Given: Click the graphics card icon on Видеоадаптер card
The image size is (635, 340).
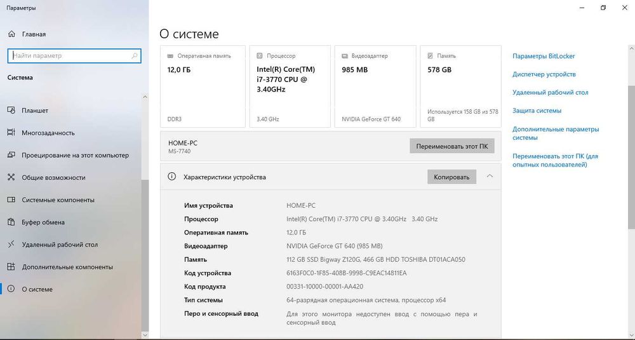Looking at the screenshot, I should point(345,56).
